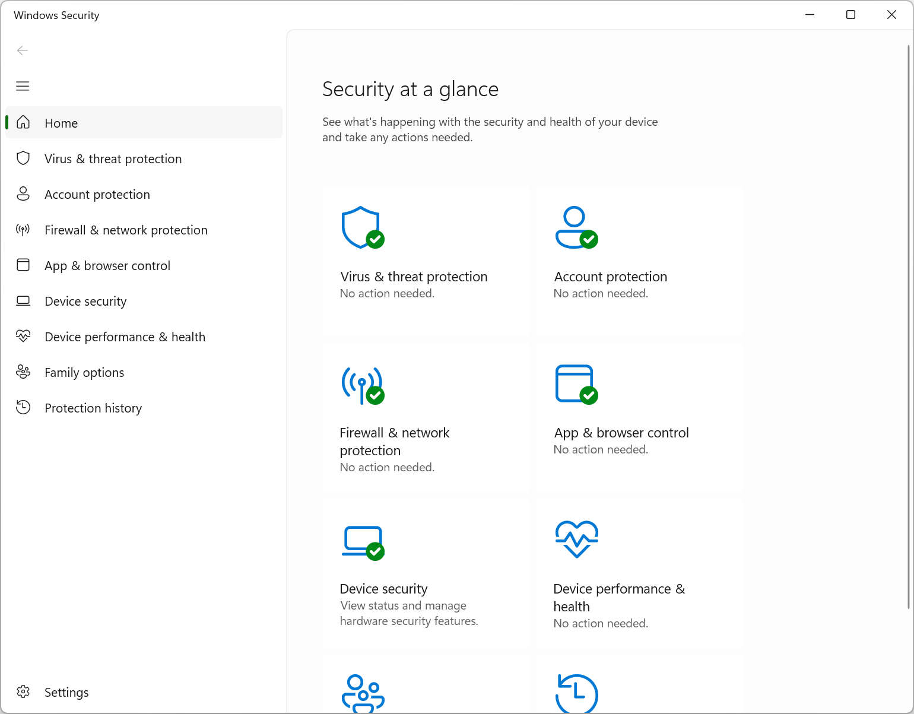This screenshot has width=914, height=714.
Task: Click the clock history icon in sidebar
Action: pos(23,407)
